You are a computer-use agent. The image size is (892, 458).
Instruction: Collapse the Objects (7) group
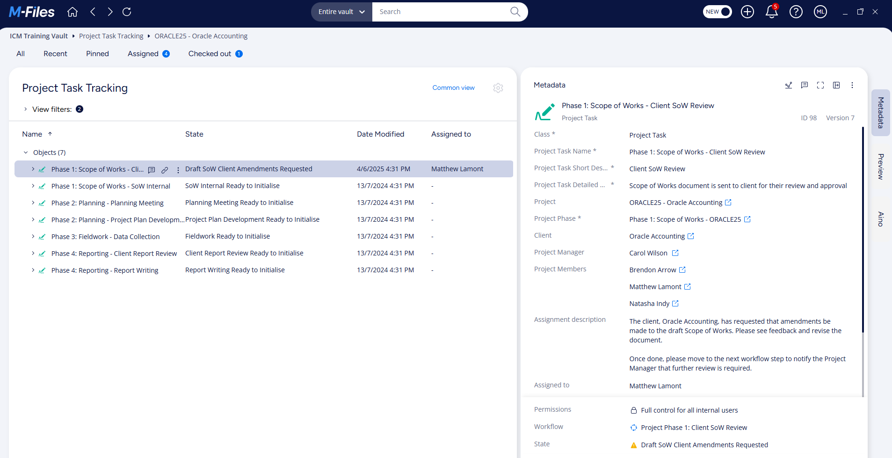click(26, 153)
